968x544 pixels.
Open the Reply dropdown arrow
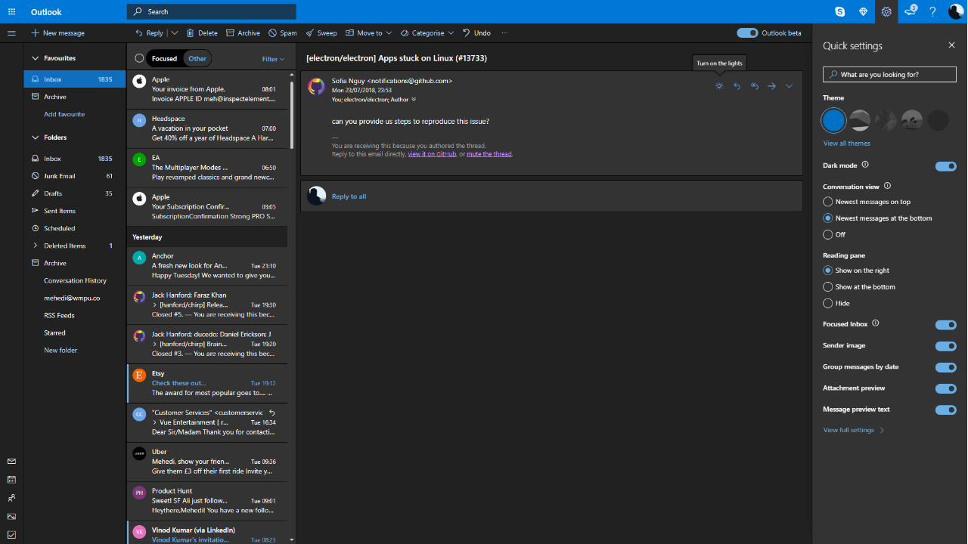[x=175, y=33]
